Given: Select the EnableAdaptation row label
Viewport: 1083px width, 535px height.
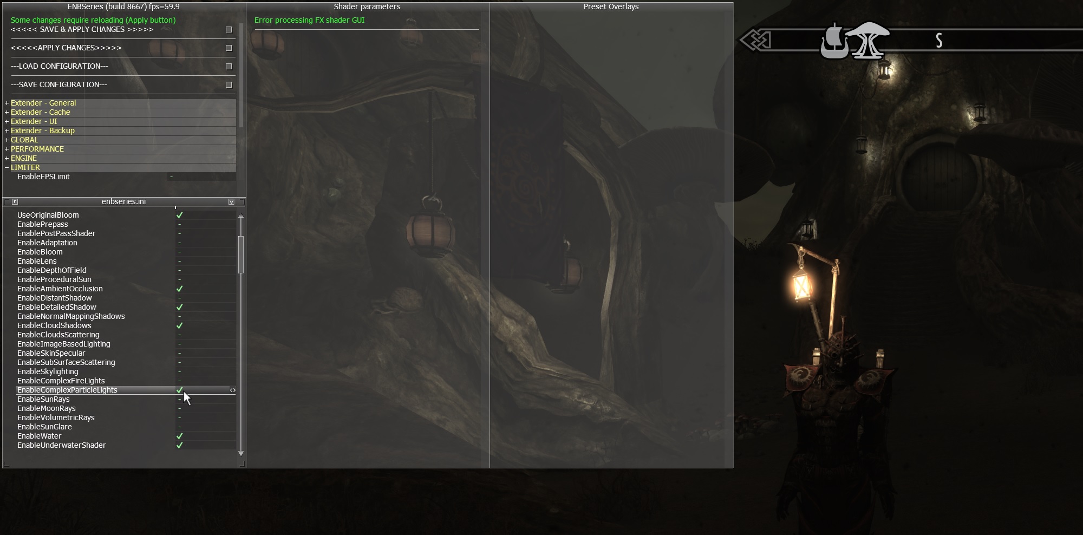Looking at the screenshot, I should pyautogui.click(x=47, y=243).
